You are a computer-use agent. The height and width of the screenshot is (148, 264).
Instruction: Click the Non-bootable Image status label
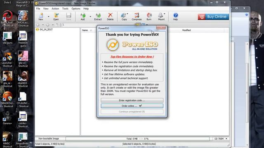click(x=49, y=139)
